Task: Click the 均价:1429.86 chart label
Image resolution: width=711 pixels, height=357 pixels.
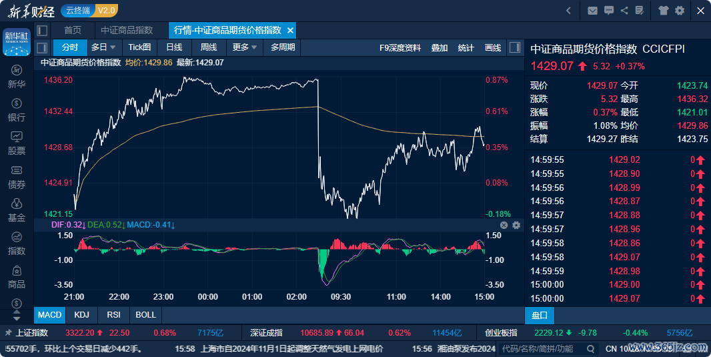Action: [149, 63]
